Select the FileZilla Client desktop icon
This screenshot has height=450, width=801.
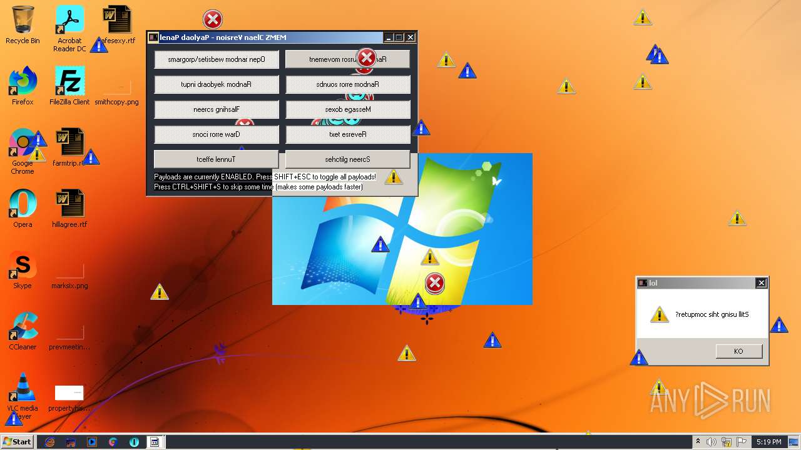(x=69, y=86)
